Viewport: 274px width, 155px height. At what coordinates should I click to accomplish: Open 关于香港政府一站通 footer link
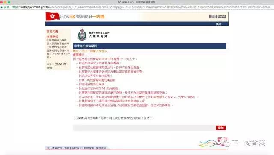pyautogui.click(x=58, y=148)
